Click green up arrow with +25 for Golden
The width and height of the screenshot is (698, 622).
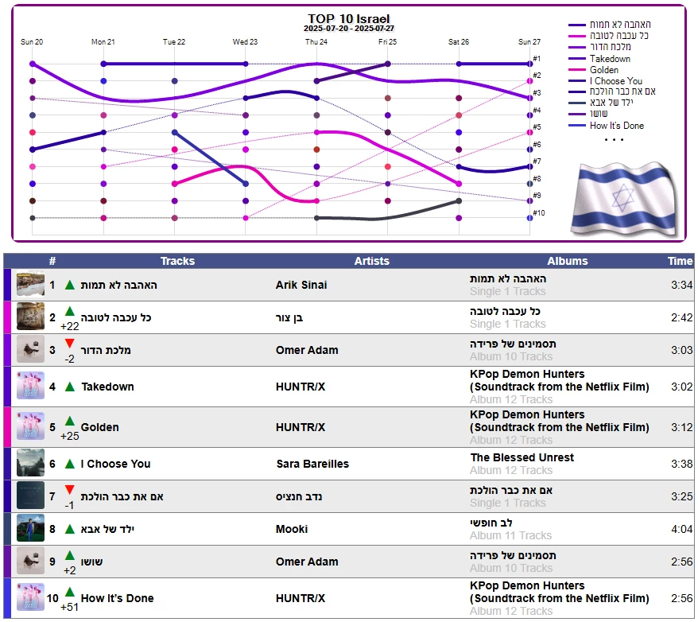click(x=69, y=421)
